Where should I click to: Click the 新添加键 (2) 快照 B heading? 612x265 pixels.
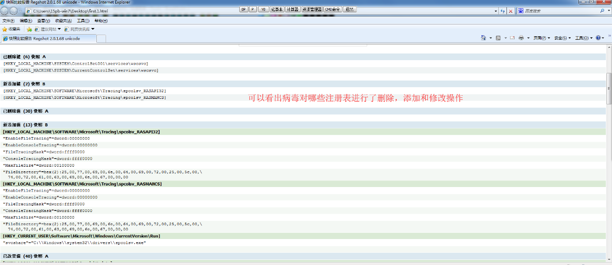(x=24, y=84)
